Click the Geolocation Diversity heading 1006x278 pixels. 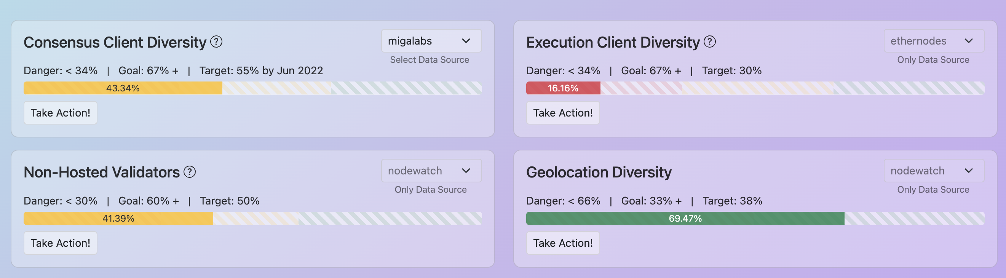coord(598,172)
